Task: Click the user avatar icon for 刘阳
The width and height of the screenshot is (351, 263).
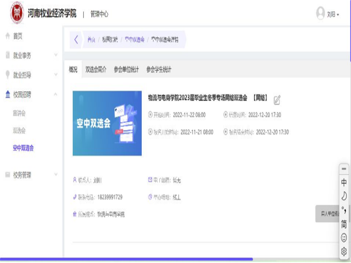Action: point(320,14)
